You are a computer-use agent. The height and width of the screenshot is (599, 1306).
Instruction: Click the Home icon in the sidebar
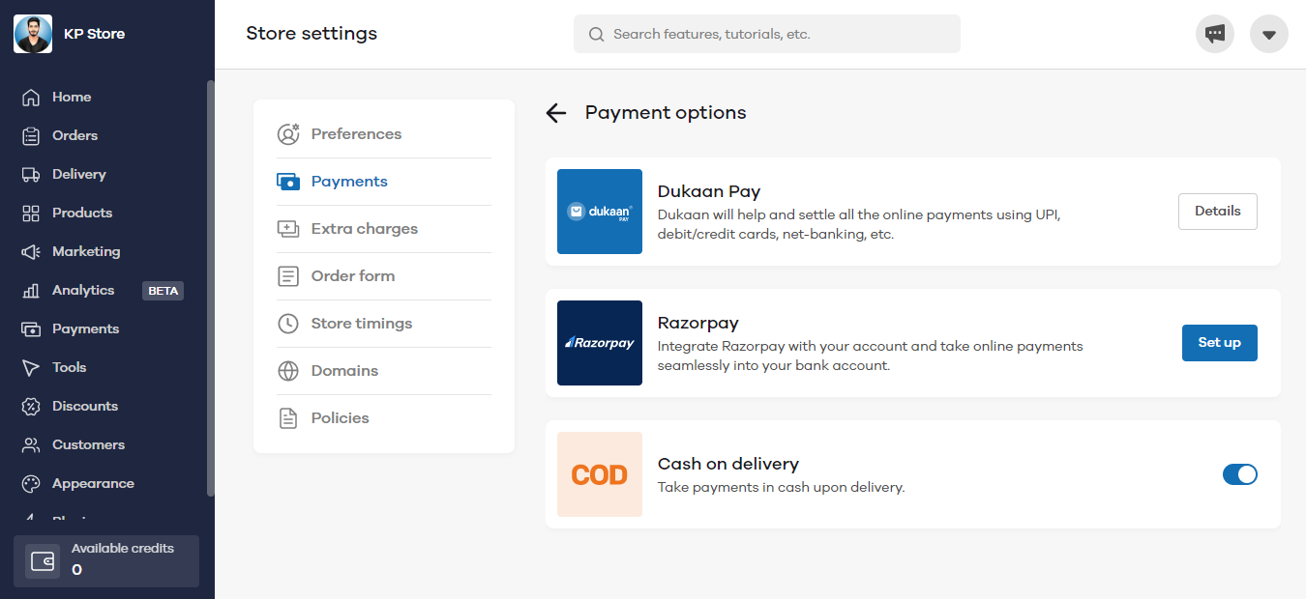[31, 98]
